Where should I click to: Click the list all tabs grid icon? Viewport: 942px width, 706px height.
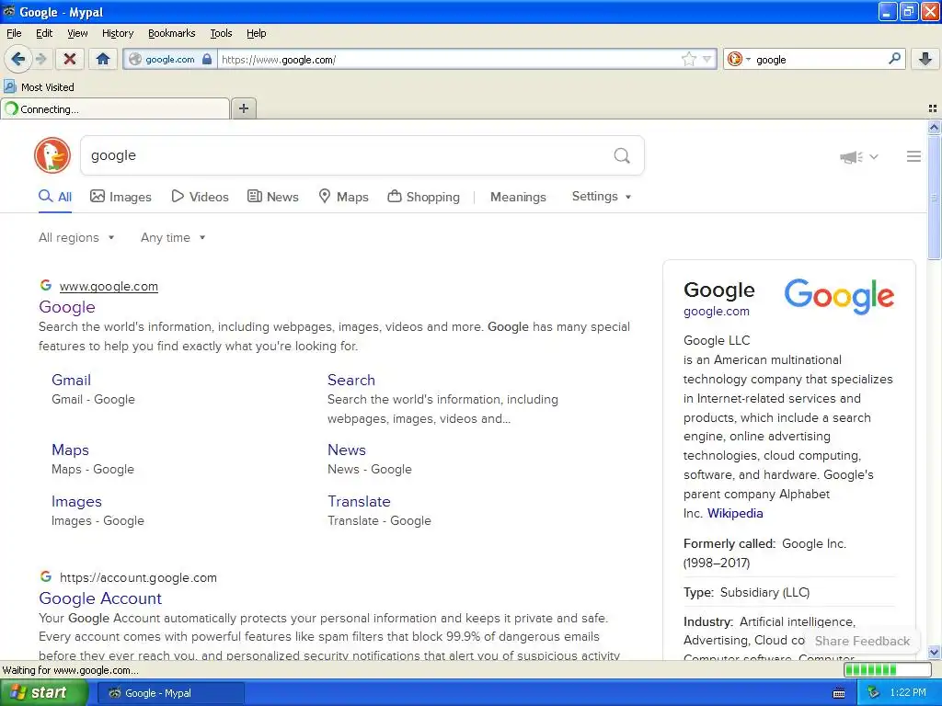(933, 108)
